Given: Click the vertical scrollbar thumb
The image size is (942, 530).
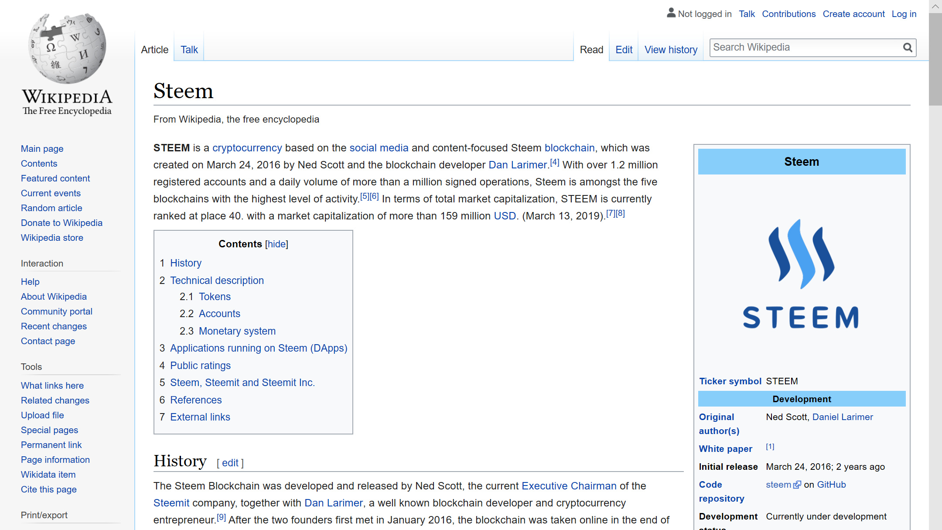Looking at the screenshot, I should pos(935,59).
